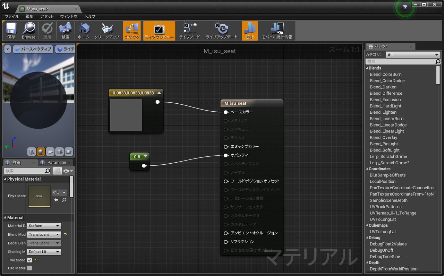Click the Emissive Color (エミッシブカラー) pin
The image size is (444, 276).
coord(226,147)
